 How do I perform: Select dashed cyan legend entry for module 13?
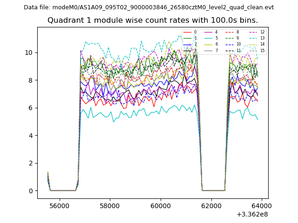click(x=254, y=38)
